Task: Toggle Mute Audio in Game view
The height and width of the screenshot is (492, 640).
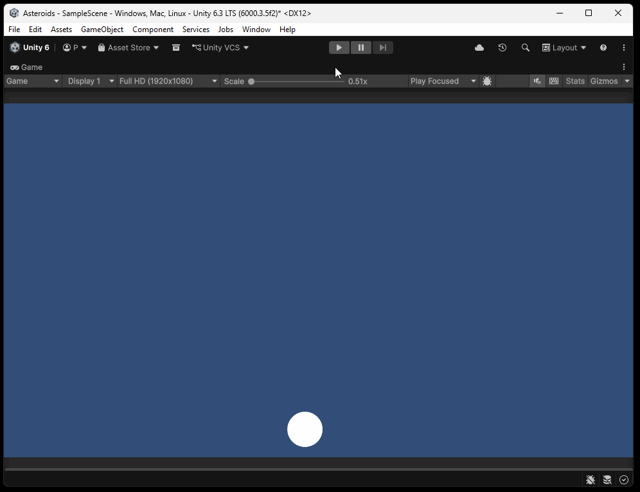Action: pyautogui.click(x=537, y=81)
